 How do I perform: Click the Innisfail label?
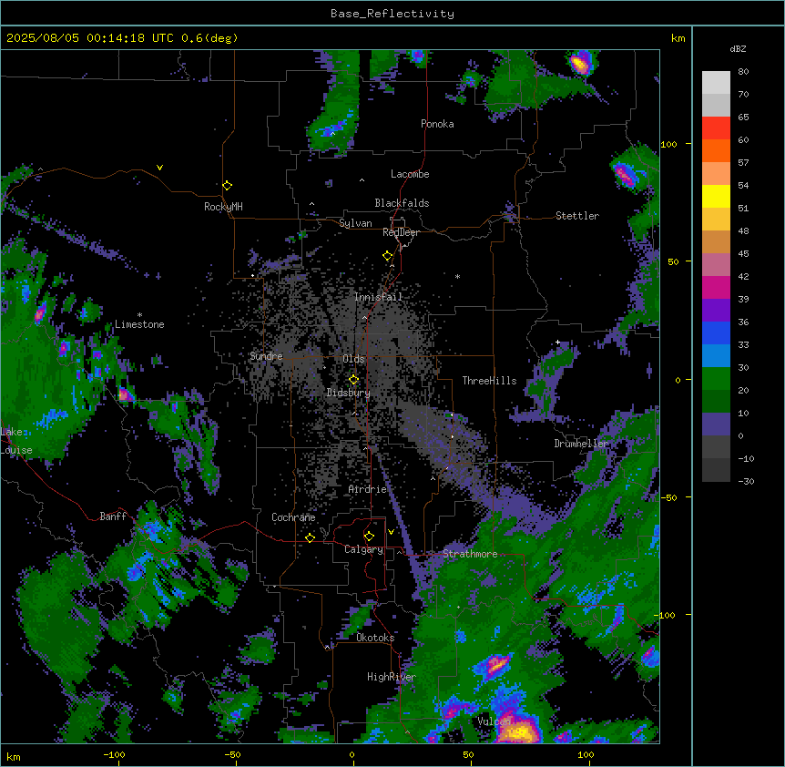tap(378, 297)
